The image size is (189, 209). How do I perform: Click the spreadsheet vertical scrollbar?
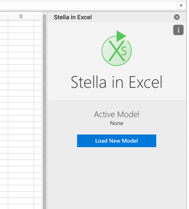pyautogui.click(x=45, y=111)
